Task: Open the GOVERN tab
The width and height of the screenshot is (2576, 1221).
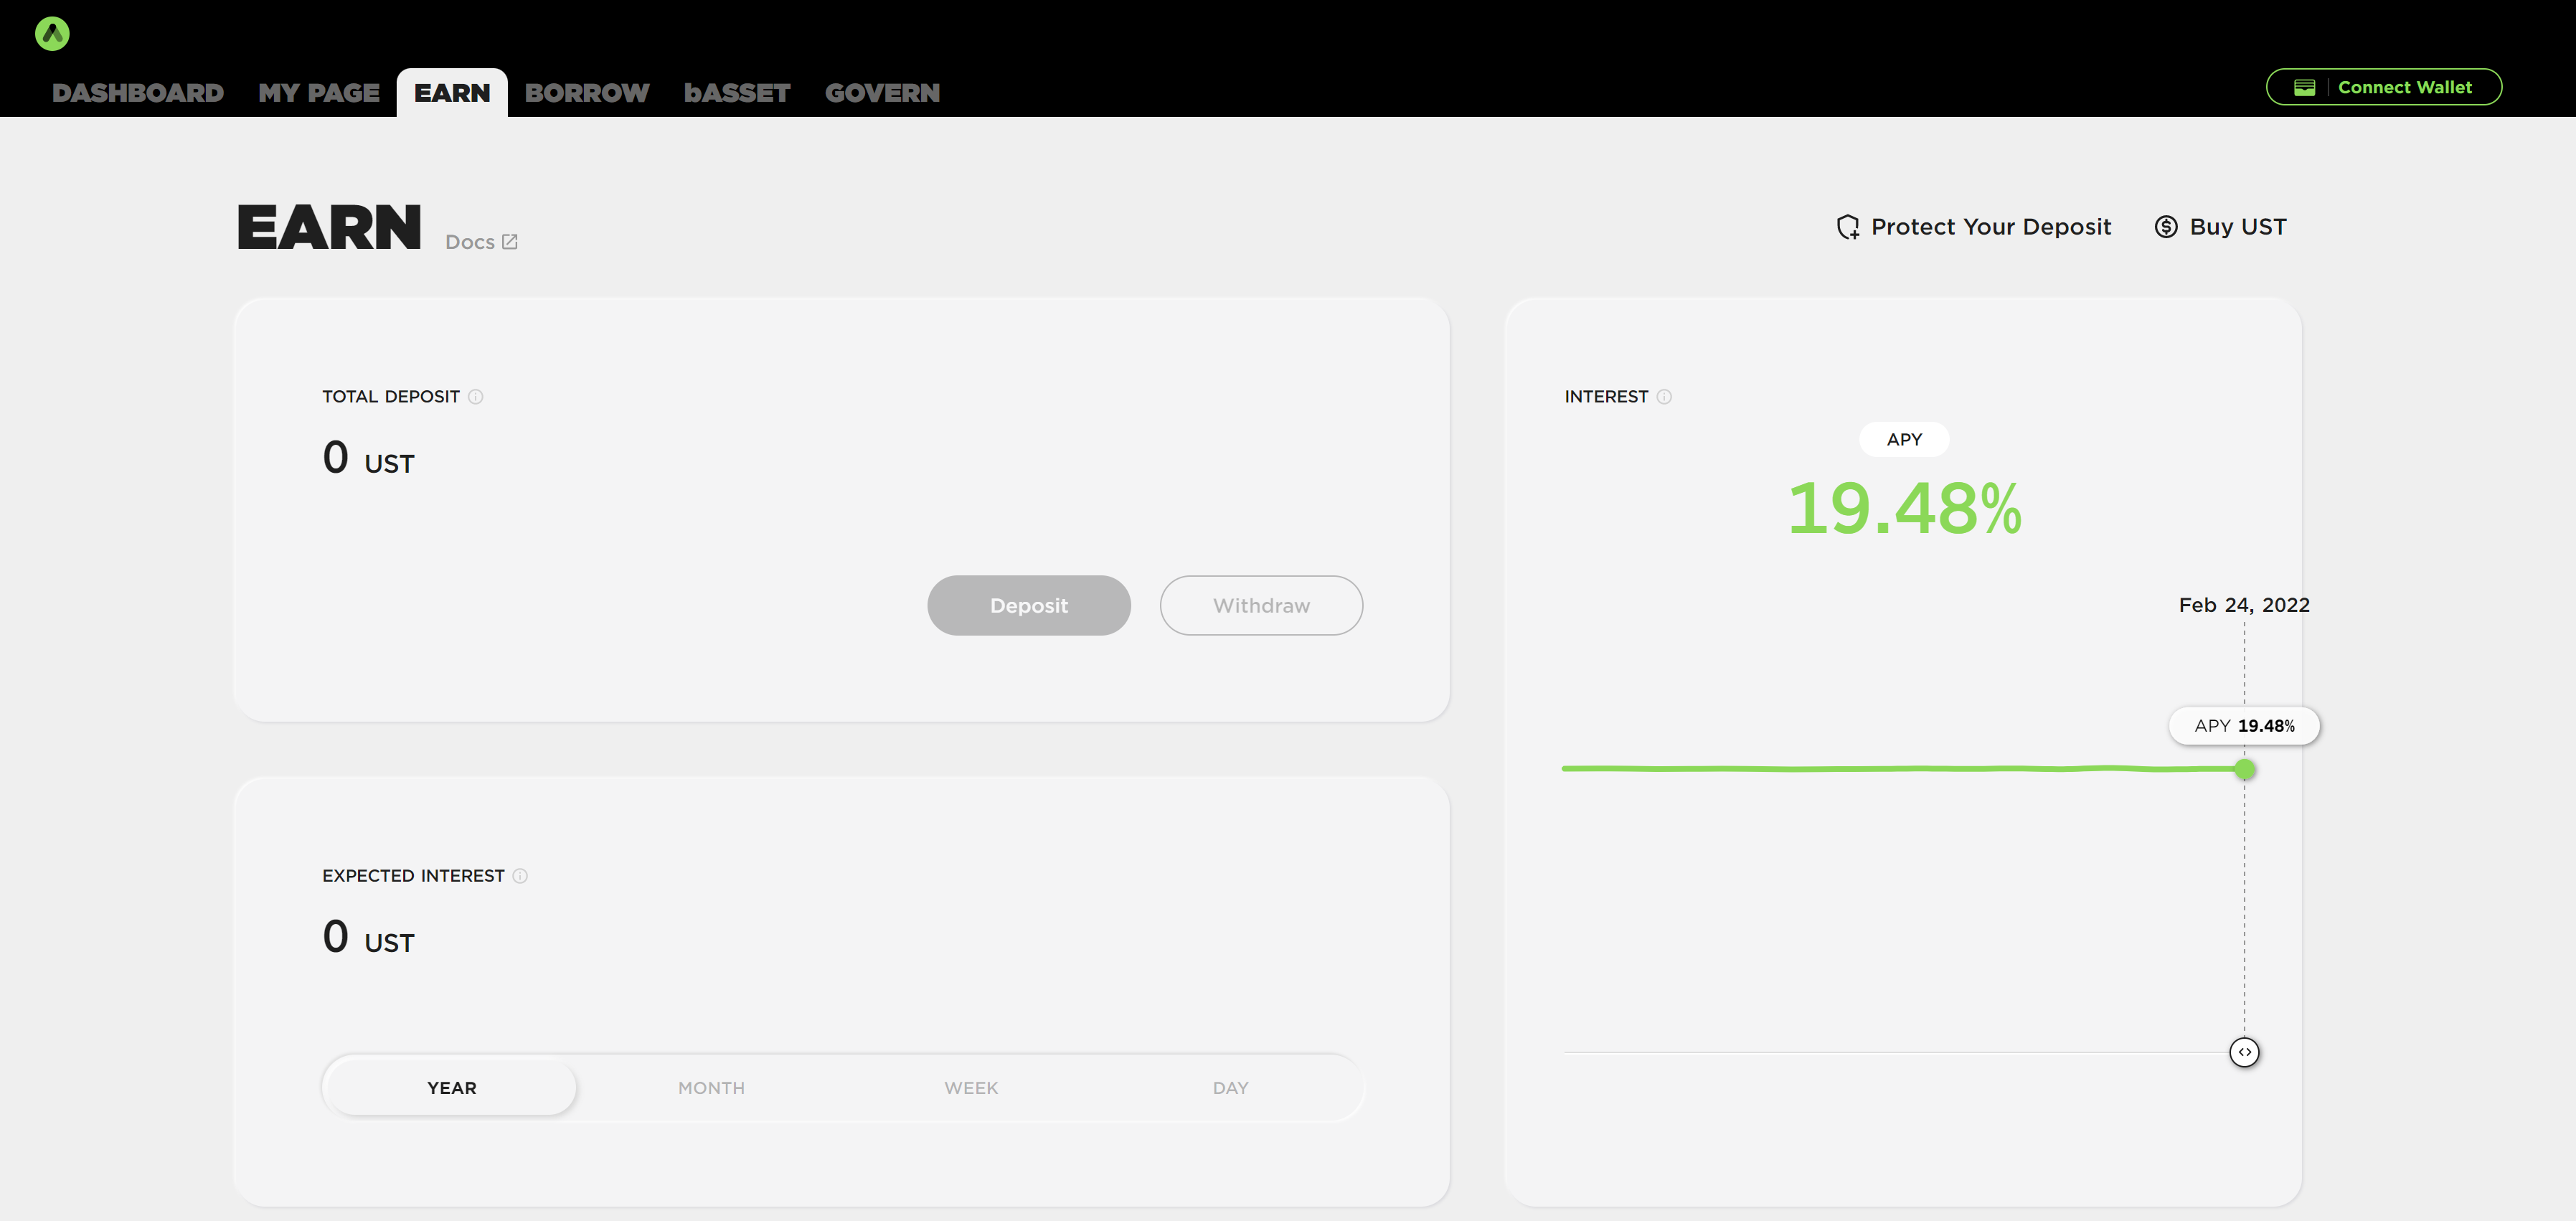Action: pyautogui.click(x=882, y=93)
